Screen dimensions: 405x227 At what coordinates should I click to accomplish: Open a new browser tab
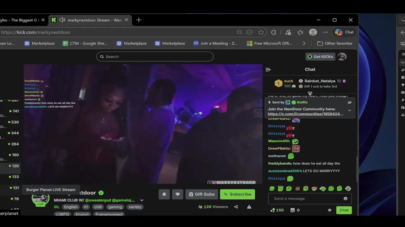click(x=139, y=20)
